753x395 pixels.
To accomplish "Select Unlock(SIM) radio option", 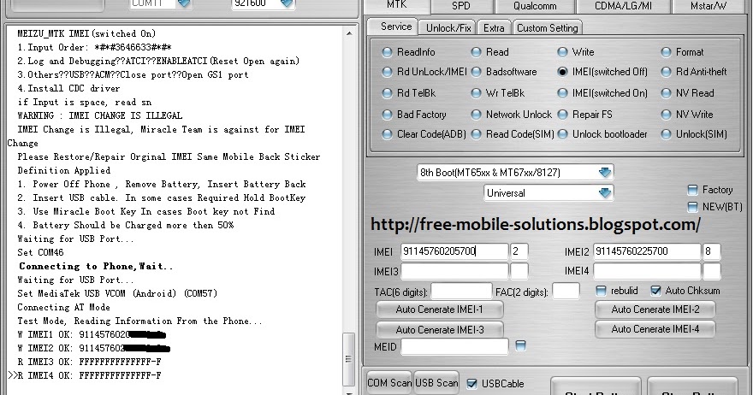I will [x=666, y=135].
